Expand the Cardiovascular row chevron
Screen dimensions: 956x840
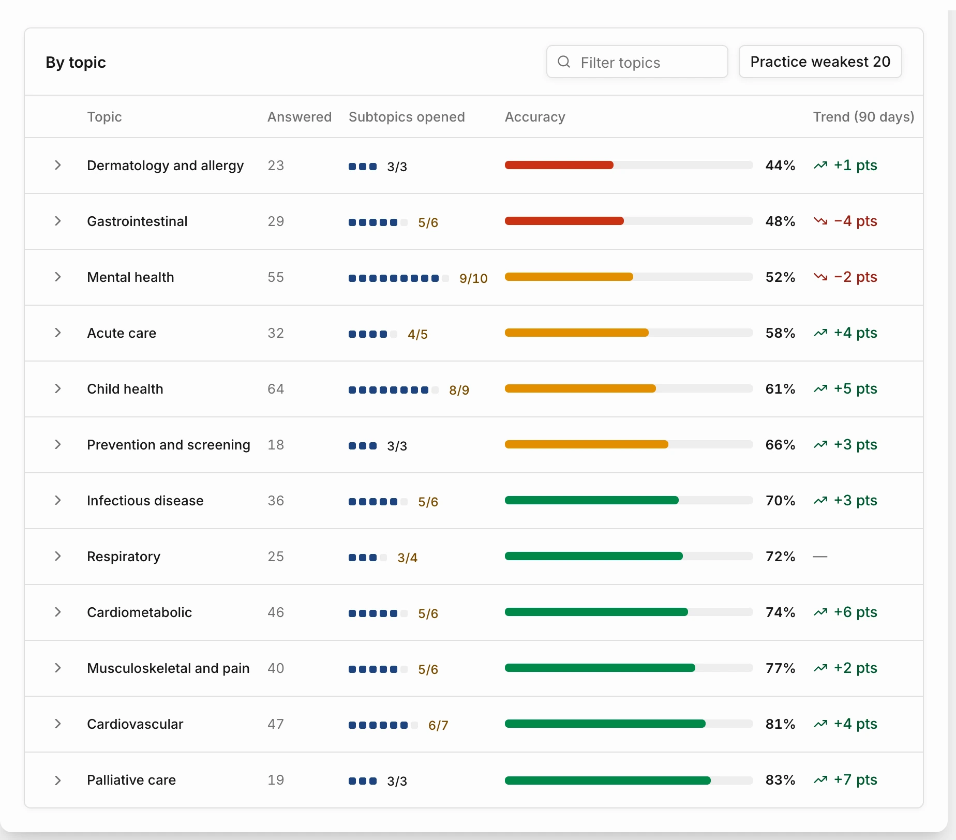[x=58, y=724]
